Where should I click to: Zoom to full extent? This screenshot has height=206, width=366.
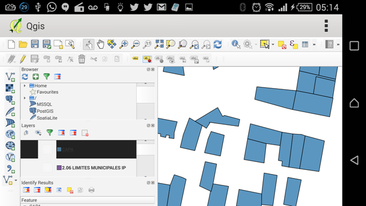(159, 45)
